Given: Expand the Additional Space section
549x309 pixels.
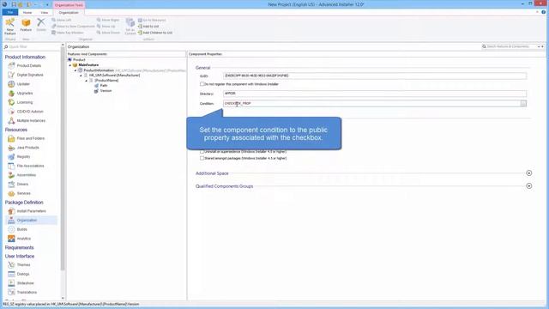Looking at the screenshot, I should tap(529, 173).
